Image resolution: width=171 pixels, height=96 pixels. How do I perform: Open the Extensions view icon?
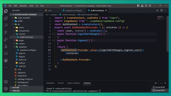point(6,18)
